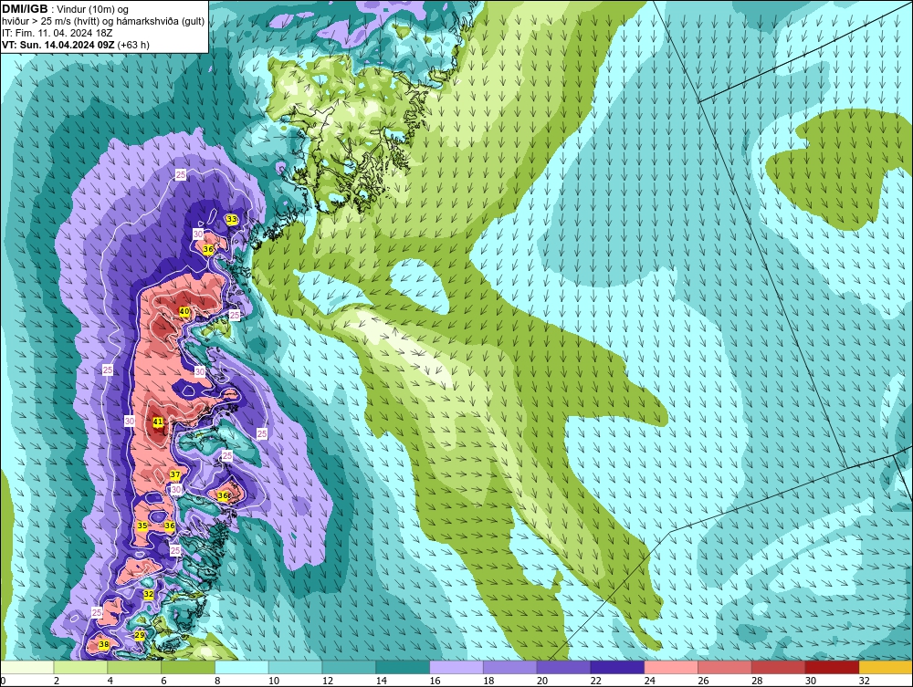Select the legend swatch for 24–26 m/s
The width and height of the screenshot is (913, 687).
(x=671, y=667)
